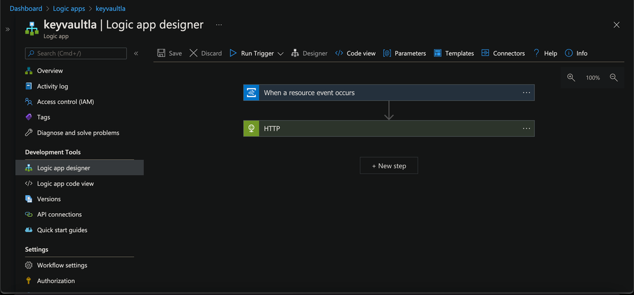Viewport: 634px width, 295px height.
Task: Click the Code view brackets icon
Action: [339, 53]
